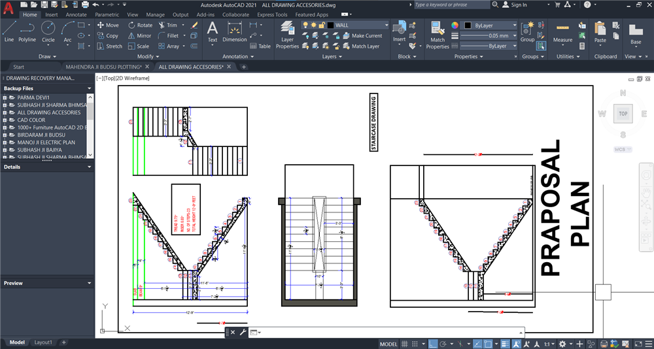Image resolution: width=654 pixels, height=349 pixels.
Task: Activate the Polyline tool
Action: [27, 31]
